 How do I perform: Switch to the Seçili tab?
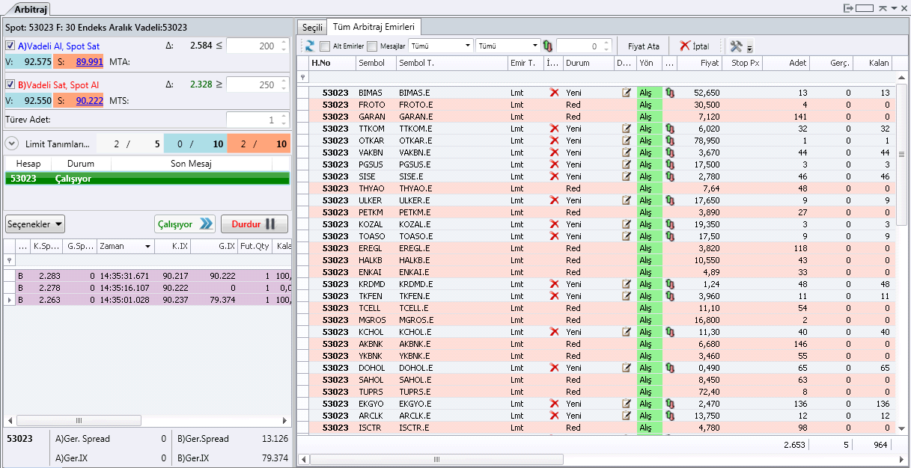click(x=311, y=27)
